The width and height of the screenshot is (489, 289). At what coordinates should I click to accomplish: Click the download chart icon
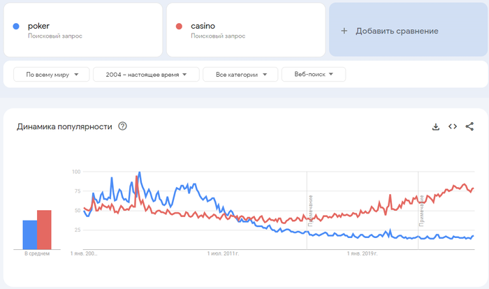tap(436, 126)
